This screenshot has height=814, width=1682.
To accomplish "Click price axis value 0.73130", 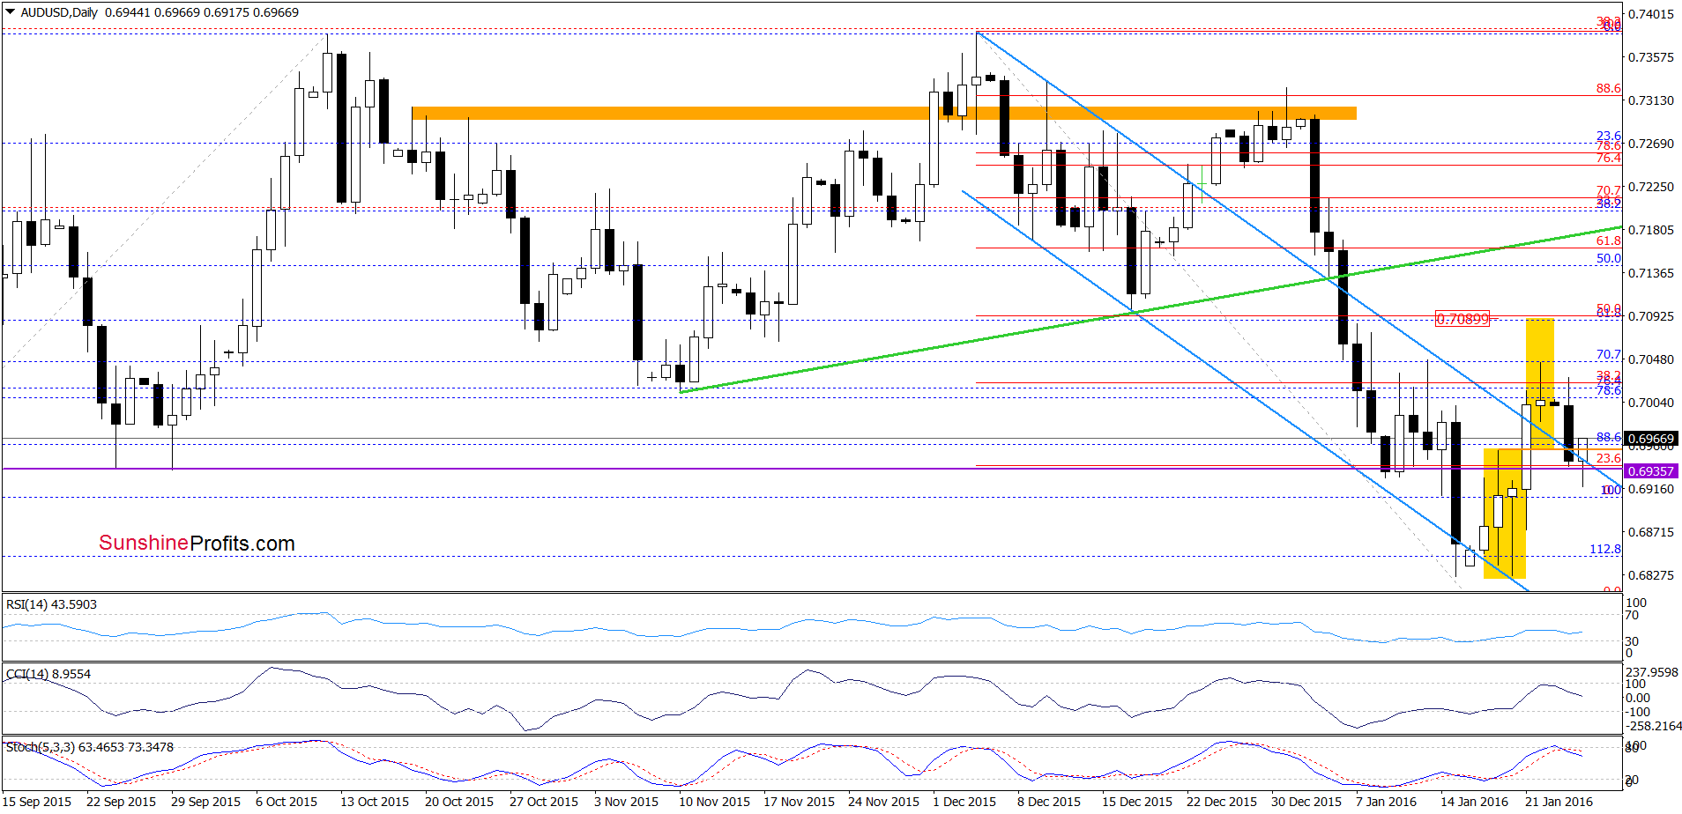I will coord(1650,100).
